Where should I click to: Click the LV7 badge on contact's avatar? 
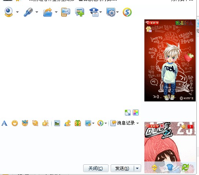coord(152,23)
